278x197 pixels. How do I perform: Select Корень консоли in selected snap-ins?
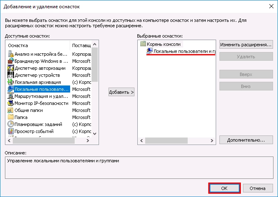[163, 44]
